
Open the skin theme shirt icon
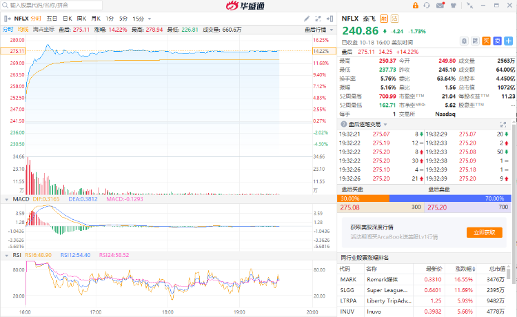[454, 6]
